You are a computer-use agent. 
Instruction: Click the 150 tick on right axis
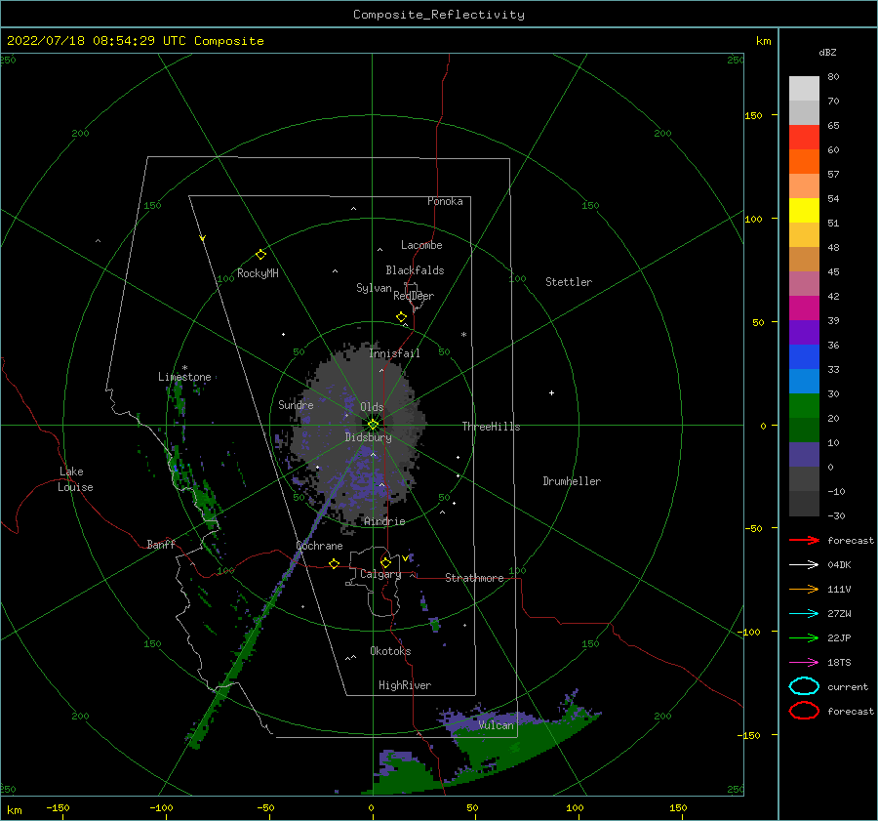coord(753,115)
